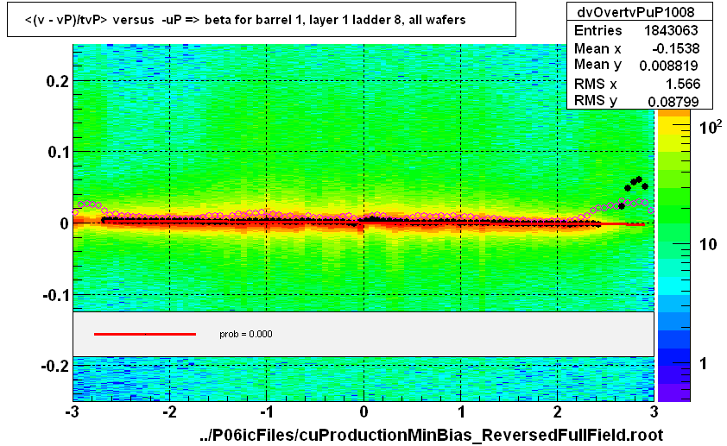727x446 pixels.
Task: Click the y-axis label 0.1
Action: coord(59,152)
